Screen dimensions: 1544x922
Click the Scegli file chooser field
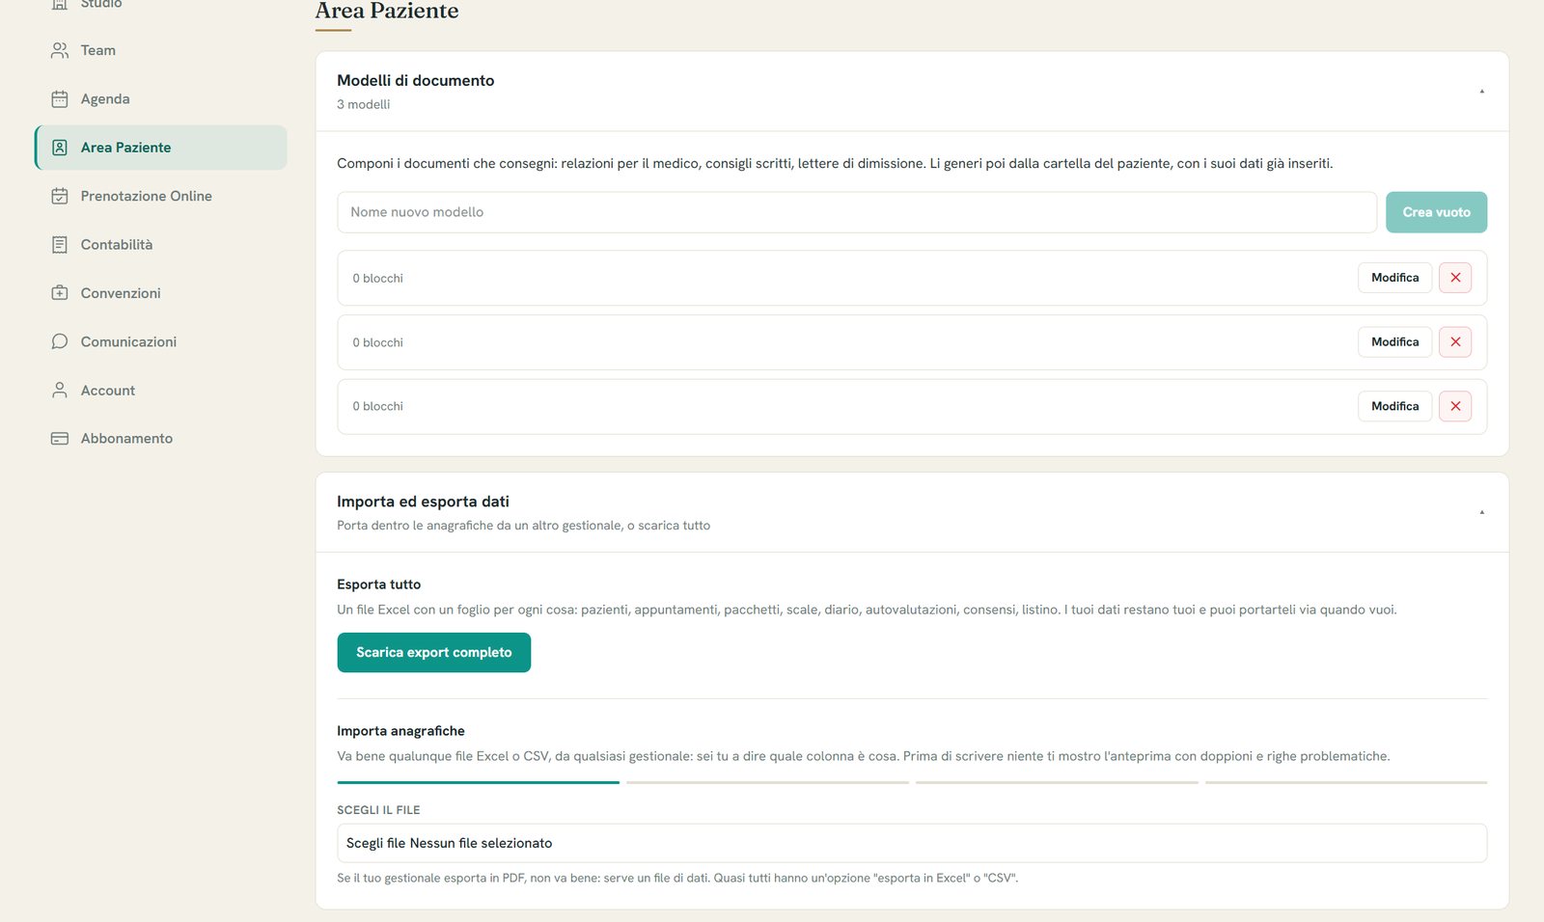(912, 843)
